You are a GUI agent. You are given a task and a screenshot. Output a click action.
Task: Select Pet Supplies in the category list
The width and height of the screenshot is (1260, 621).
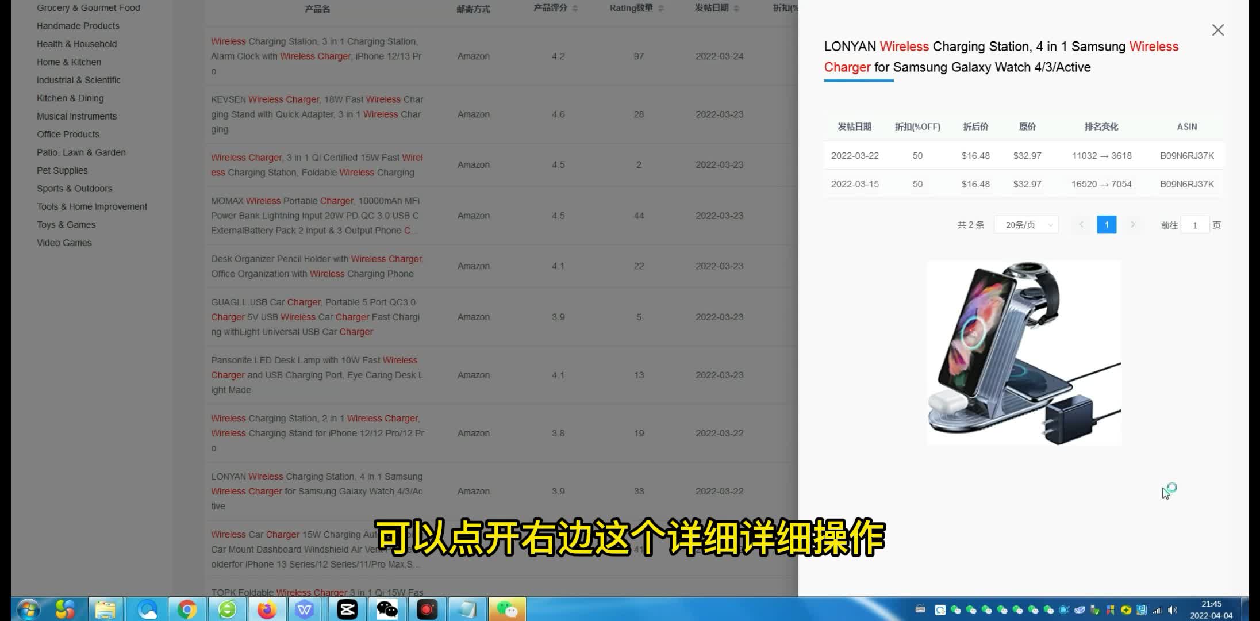(x=62, y=170)
